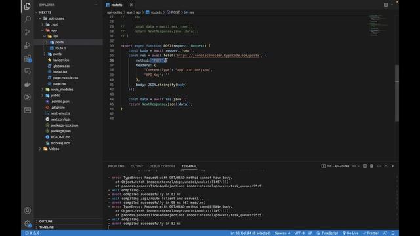The height and width of the screenshot is (236, 420).
Task: Click the feedback icon in status bar
Action: click(385, 233)
